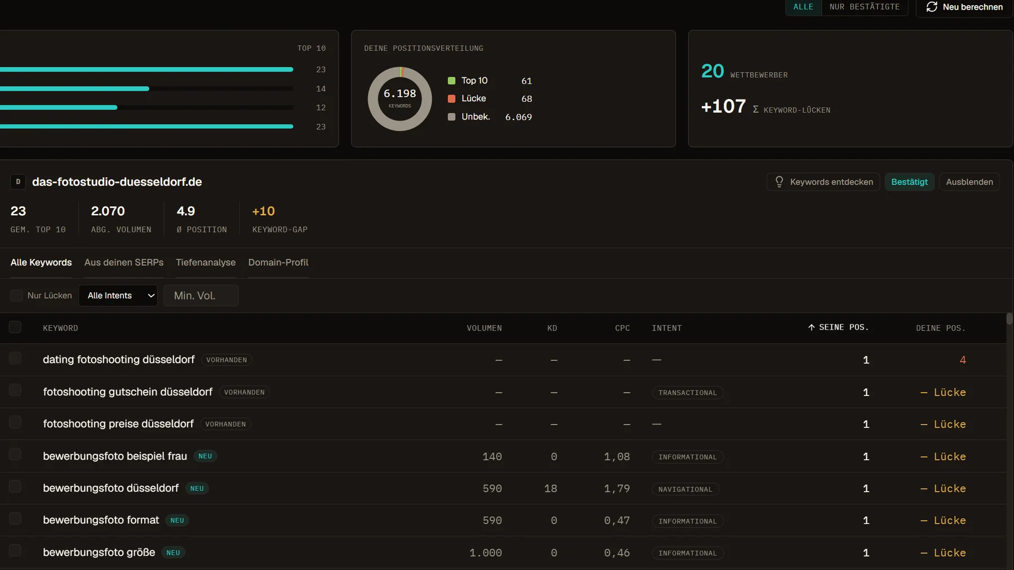This screenshot has width=1014, height=570.
Task: Check the row bewerbungsfoto beispiel frau
Action: [x=15, y=455]
